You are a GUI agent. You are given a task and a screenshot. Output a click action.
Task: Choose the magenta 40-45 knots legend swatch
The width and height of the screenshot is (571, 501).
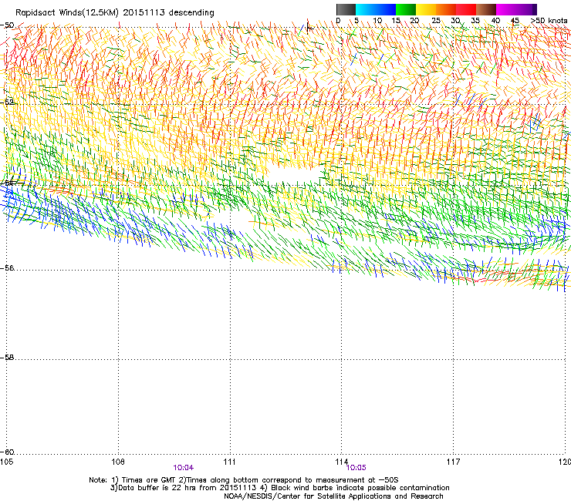click(506, 9)
